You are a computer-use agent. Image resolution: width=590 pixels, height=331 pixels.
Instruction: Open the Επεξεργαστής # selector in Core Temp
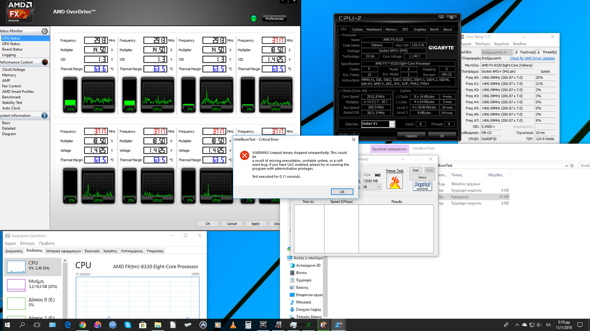(496, 52)
